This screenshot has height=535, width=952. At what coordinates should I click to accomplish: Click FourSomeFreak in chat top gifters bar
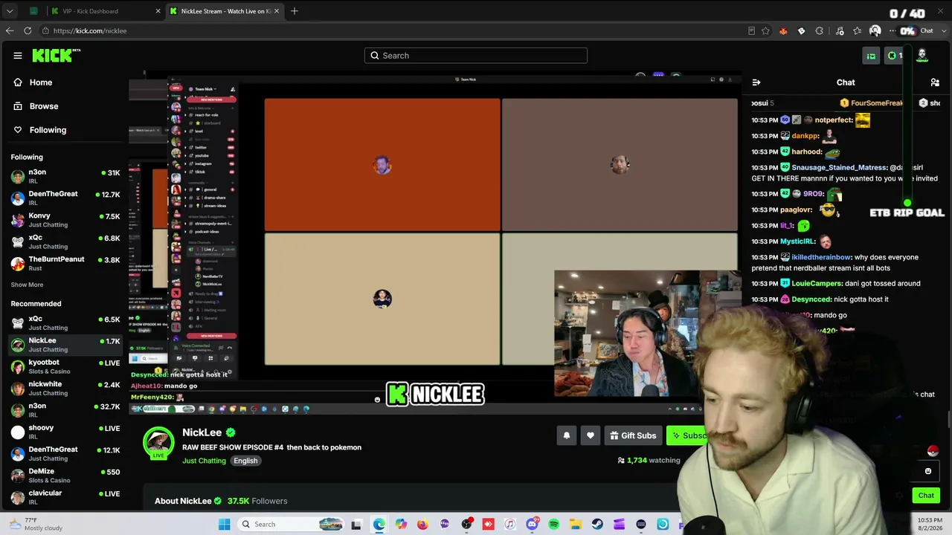point(877,103)
